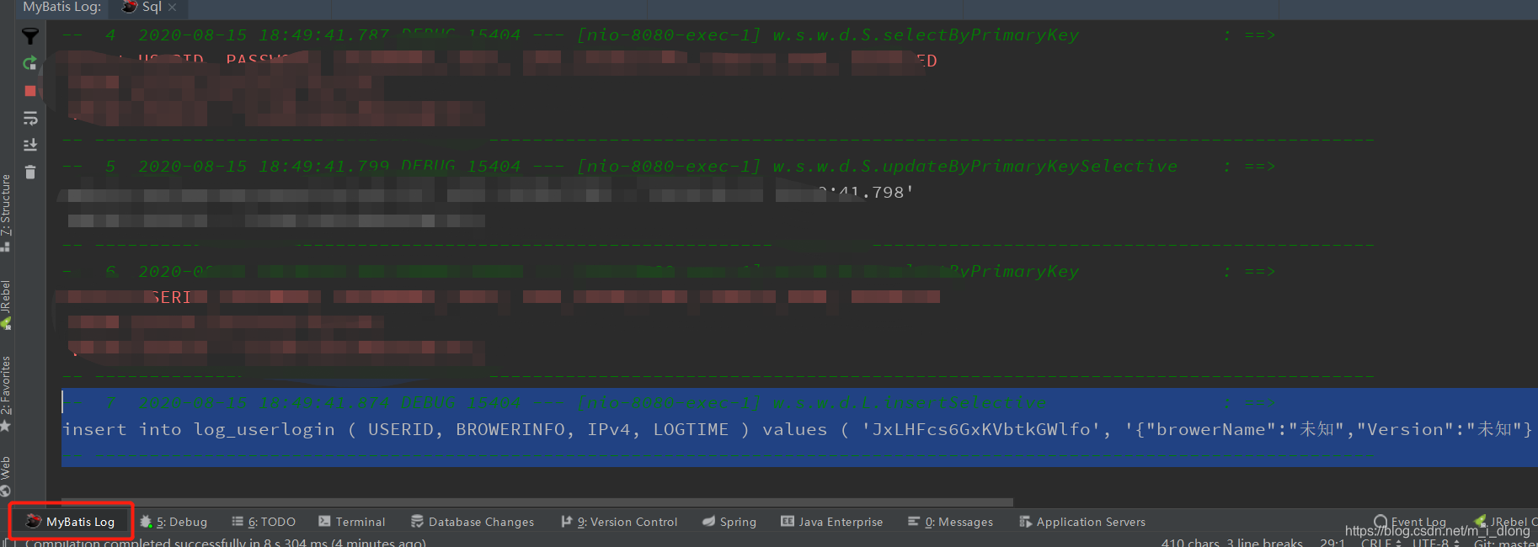Open the JRebel Console tool window
Screen dimensions: 1538x547
point(1507,522)
